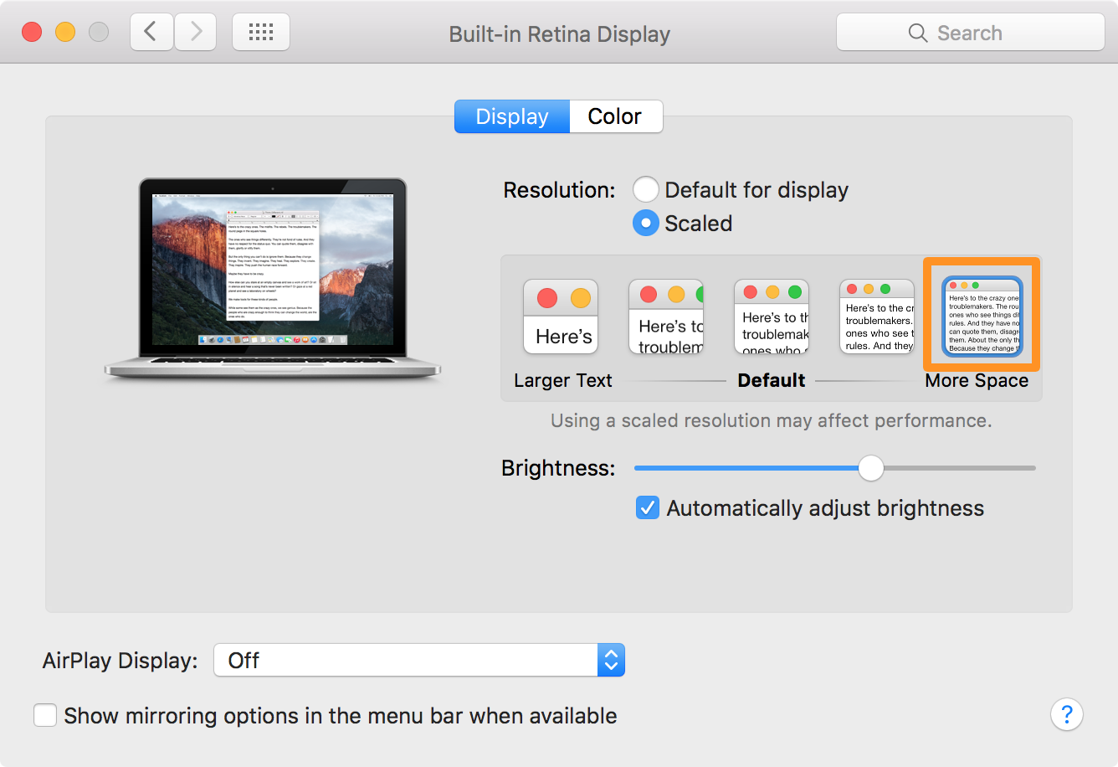Select the Larger Text resolution thumbnail

point(560,316)
